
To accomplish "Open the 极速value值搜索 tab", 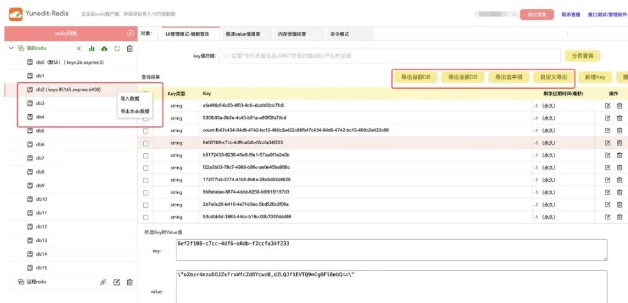I will pos(243,34).
